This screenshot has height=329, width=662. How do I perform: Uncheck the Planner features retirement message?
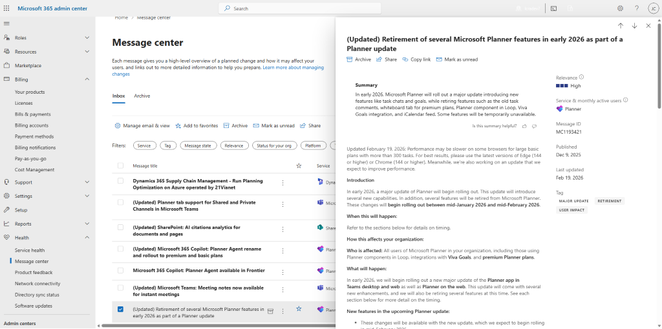(120, 309)
